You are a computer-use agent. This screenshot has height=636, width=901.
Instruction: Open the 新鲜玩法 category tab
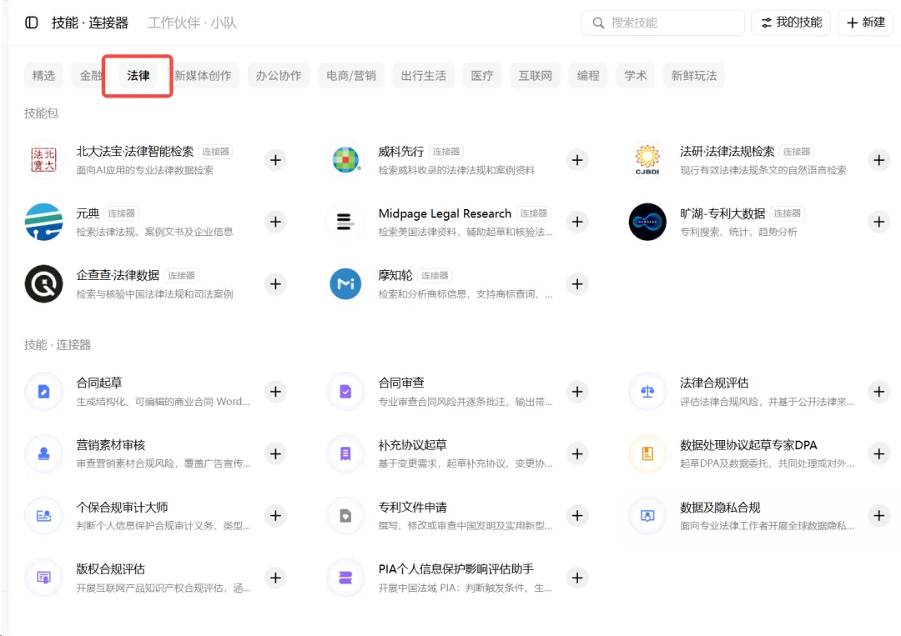(693, 75)
